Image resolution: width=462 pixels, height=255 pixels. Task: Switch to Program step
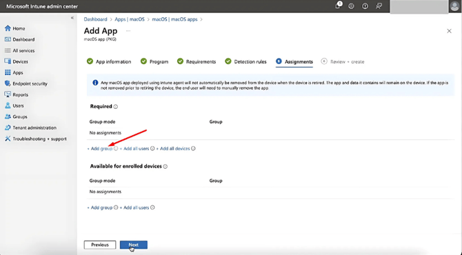(154, 61)
